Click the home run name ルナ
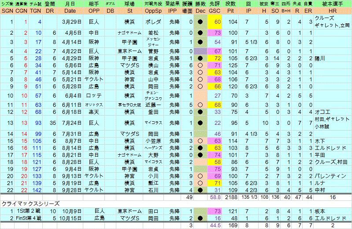The width and height of the screenshot is (352, 229). click(x=320, y=183)
